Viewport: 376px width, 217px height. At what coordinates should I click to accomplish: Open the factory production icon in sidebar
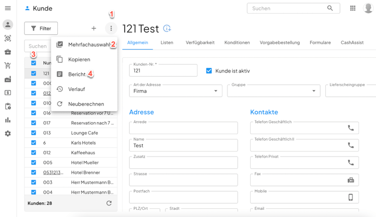[8, 79]
